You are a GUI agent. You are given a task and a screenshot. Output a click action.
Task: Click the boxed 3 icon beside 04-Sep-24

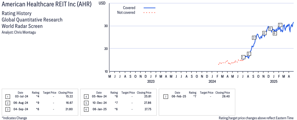point(7,109)
